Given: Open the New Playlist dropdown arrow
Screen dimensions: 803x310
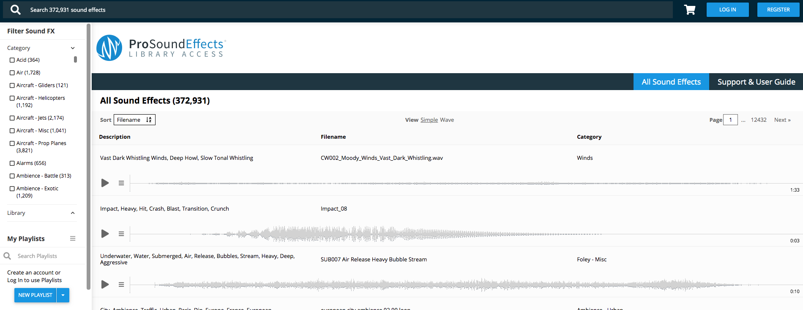Looking at the screenshot, I should 63,295.
